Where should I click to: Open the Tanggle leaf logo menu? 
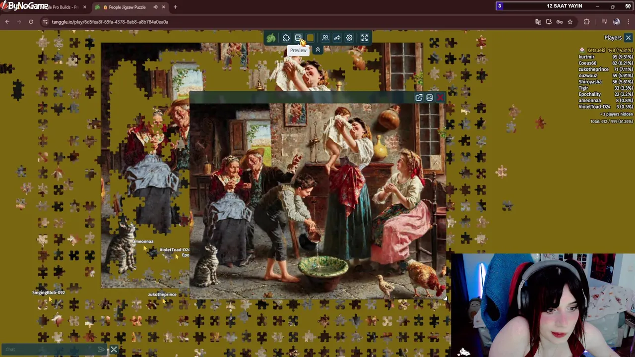coord(271,38)
